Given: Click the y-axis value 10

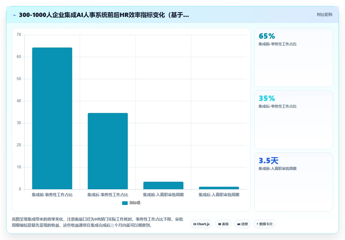Looking at the screenshot, I should pos(19,167).
